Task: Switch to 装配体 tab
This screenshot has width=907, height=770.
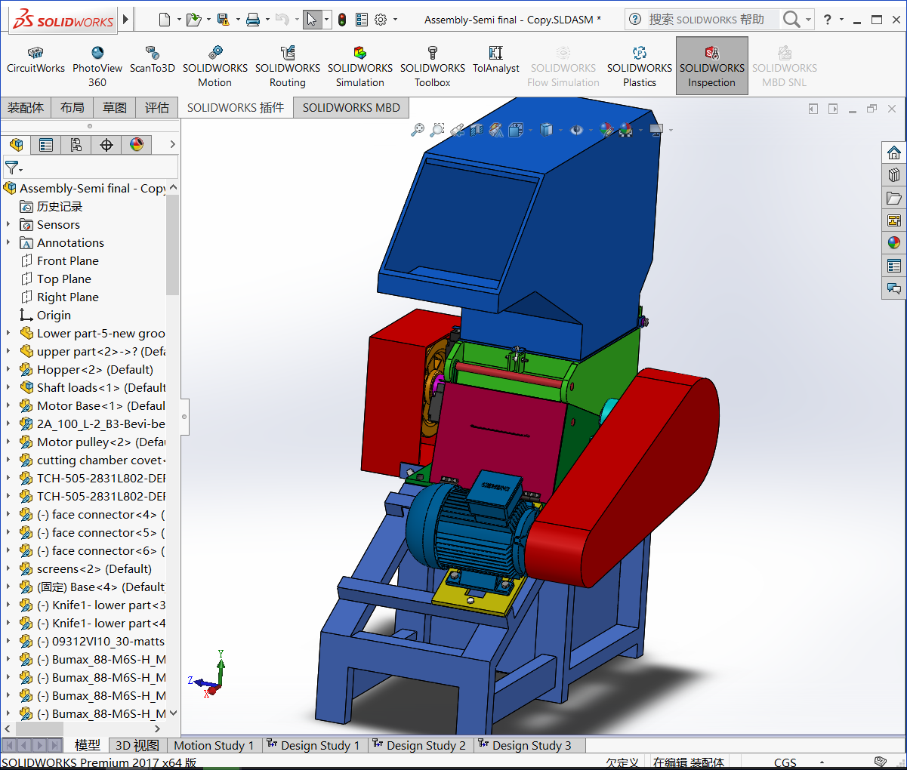Action: tap(26, 108)
